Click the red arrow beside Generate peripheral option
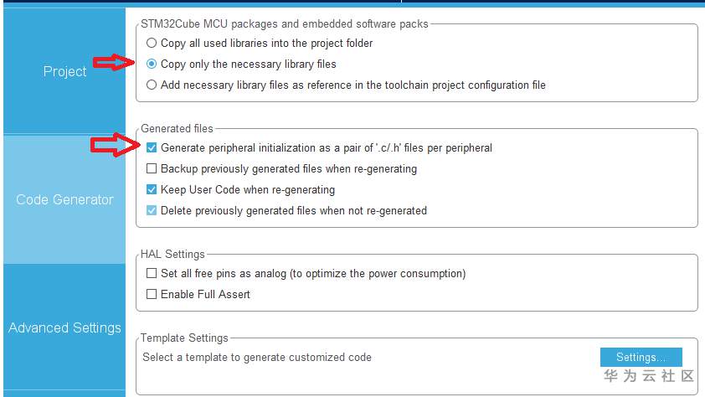This screenshot has width=705, height=397. [x=113, y=147]
